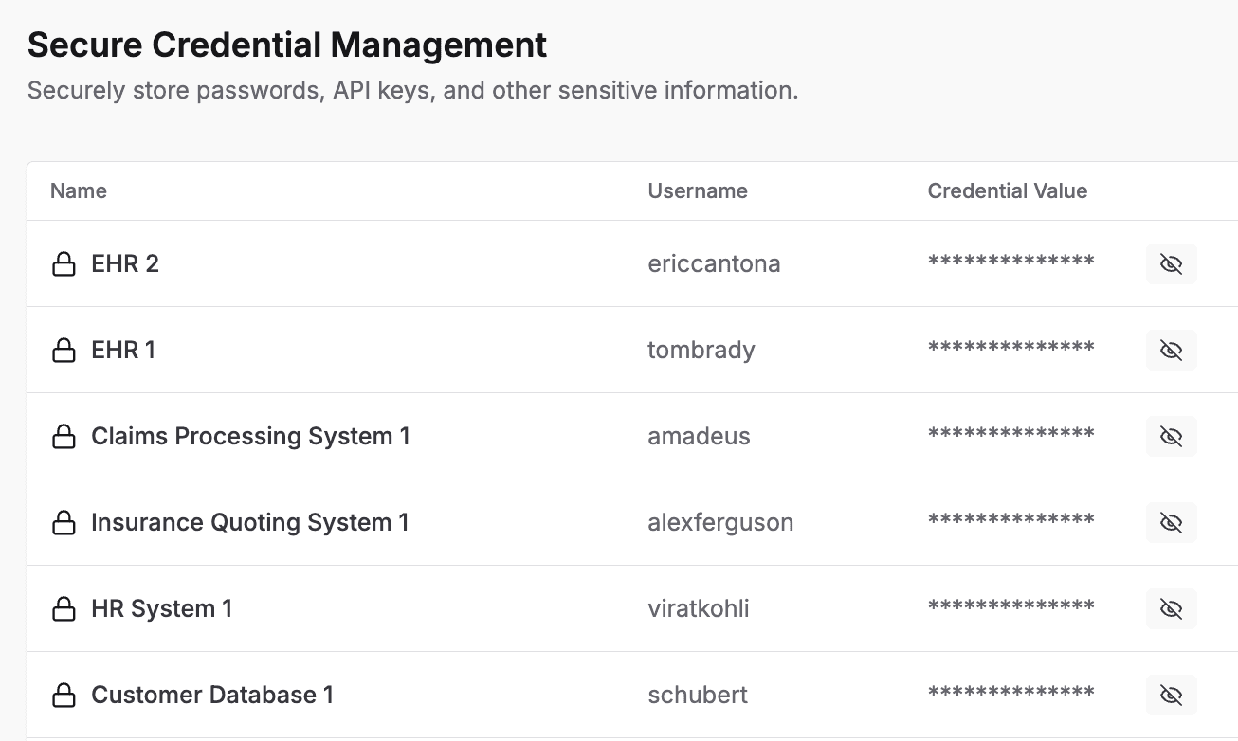
Task: Select the Insurance Quoting System 1 row name
Action: point(249,523)
